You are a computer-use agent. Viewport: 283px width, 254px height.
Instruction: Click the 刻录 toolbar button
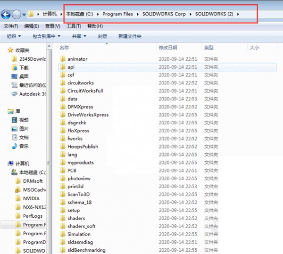tap(102, 36)
